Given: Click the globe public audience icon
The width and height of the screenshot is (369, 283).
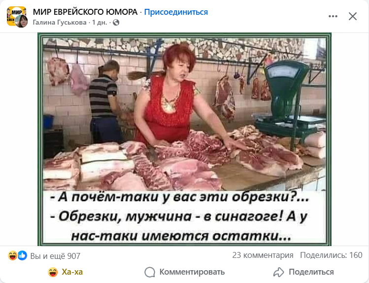Looking at the screenshot, I should [116, 22].
